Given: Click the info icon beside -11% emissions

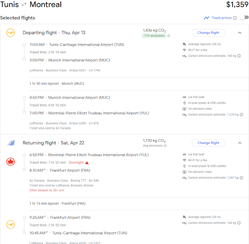Looking at the screenshot, I should pyautogui.click(x=168, y=35).
